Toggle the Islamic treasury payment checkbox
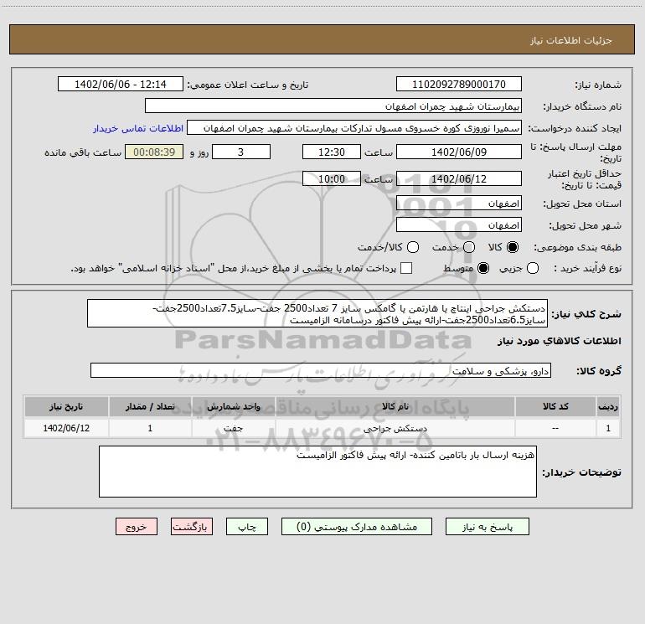The image size is (645, 624). coord(406,269)
